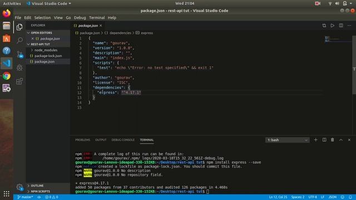Open the system menu arrow in top bar
This screenshot has height=200, width=356.
click(351, 3)
